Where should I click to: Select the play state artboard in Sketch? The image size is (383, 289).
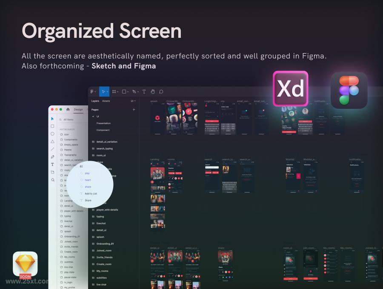pos(69,272)
